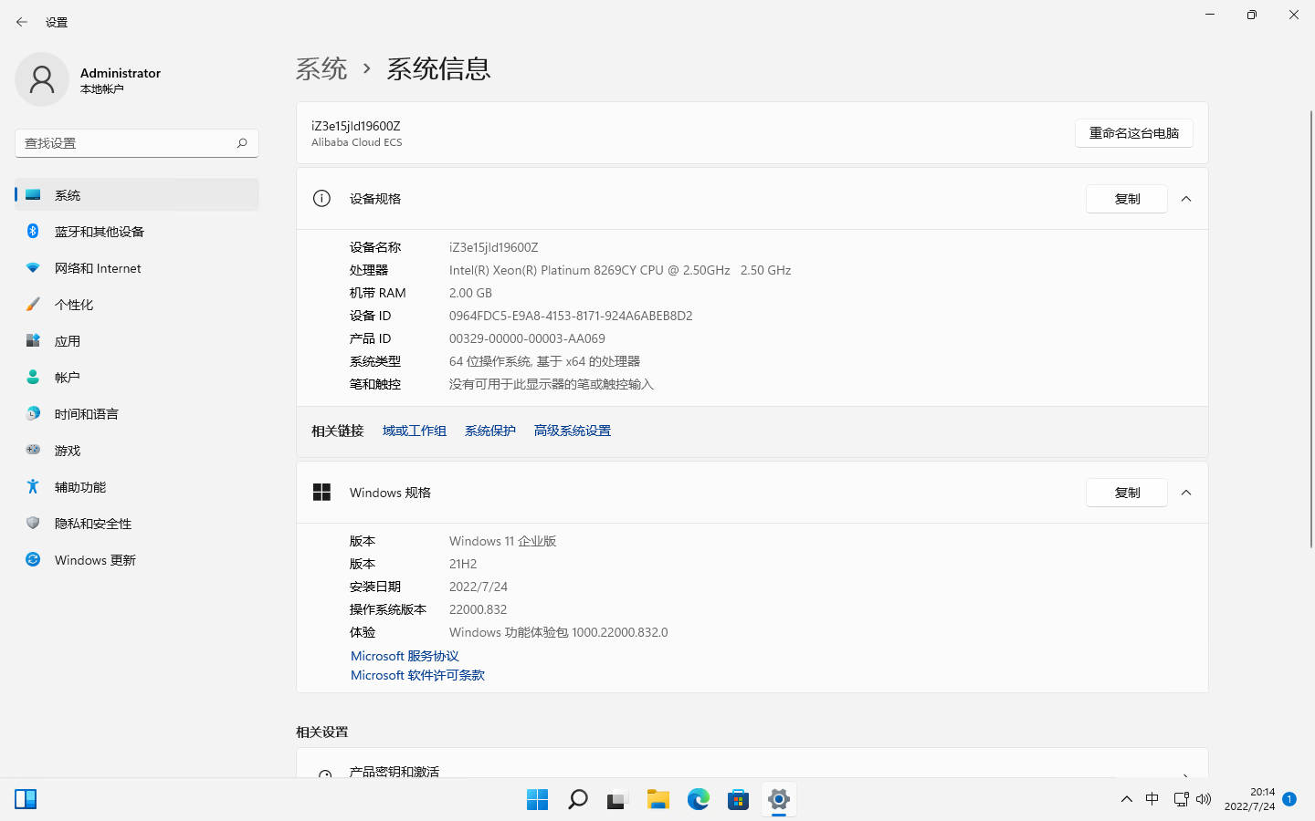Open taskbar Search magnifier
Image resolution: width=1315 pixels, height=821 pixels.
pyautogui.click(x=577, y=800)
